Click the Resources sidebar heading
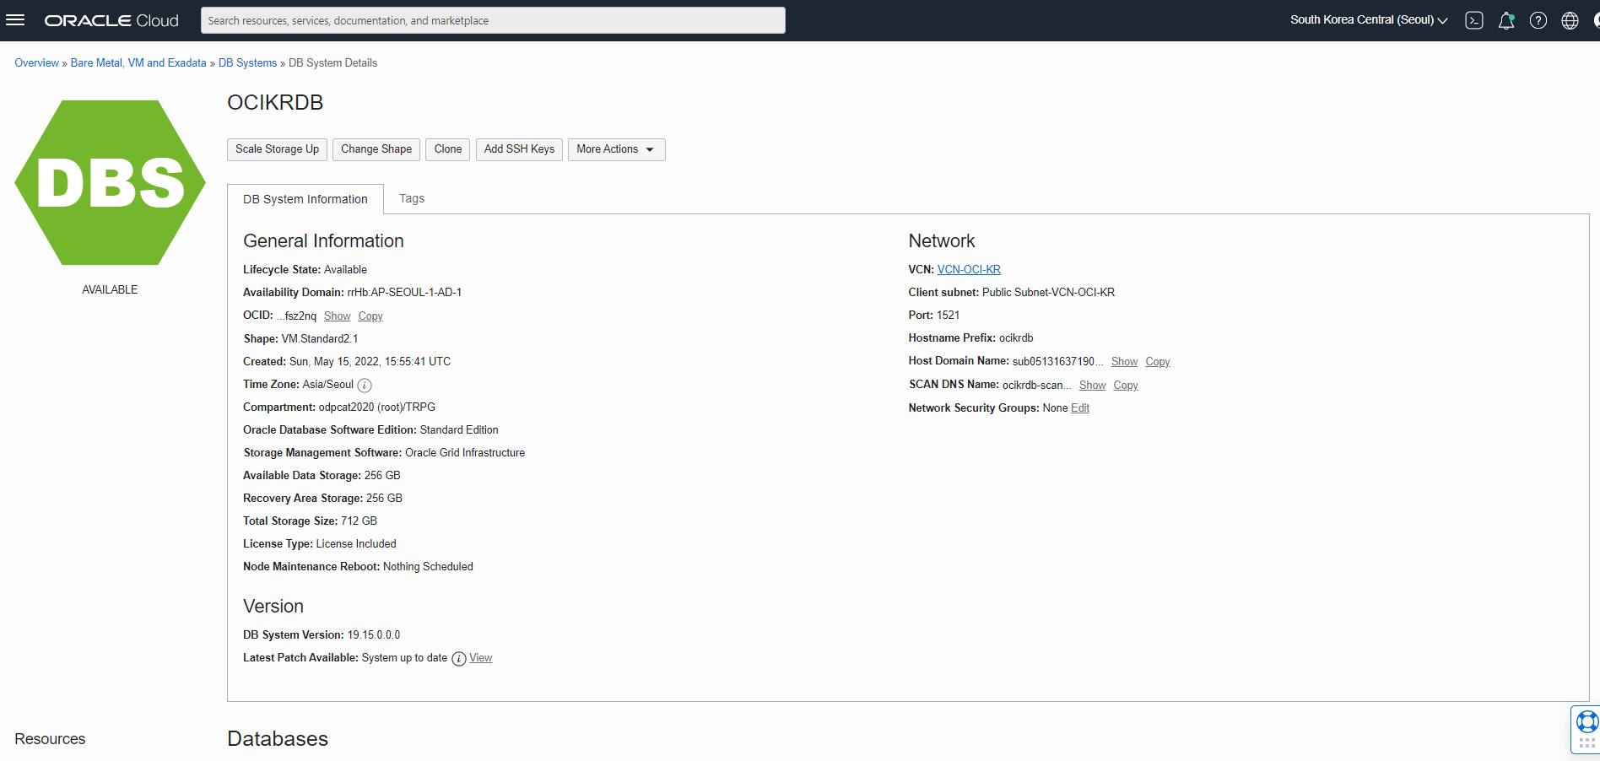The image size is (1600, 761). 50,739
